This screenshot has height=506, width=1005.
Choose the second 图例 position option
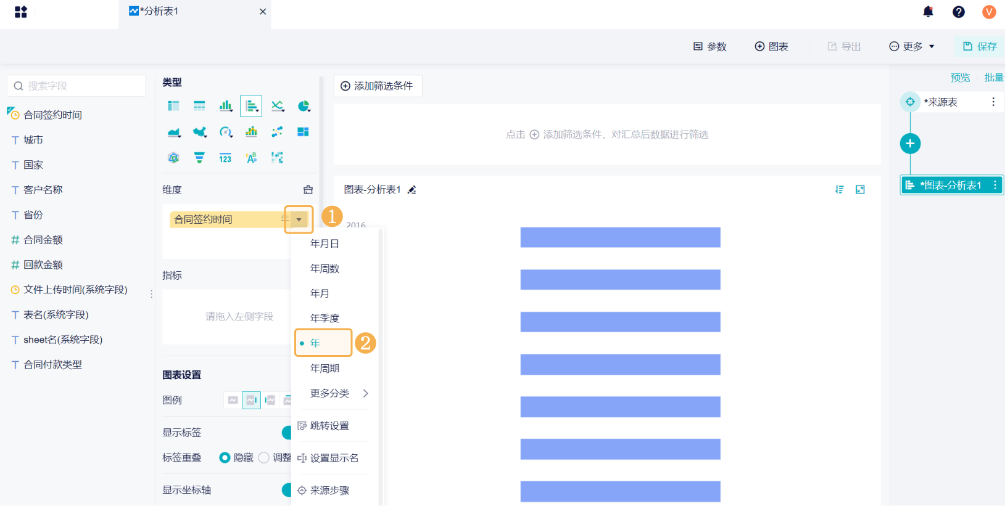[x=251, y=400]
